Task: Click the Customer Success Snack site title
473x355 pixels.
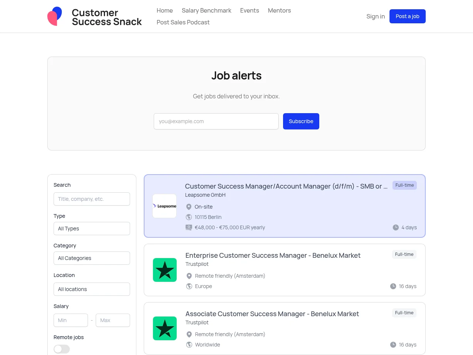Action: (107, 17)
